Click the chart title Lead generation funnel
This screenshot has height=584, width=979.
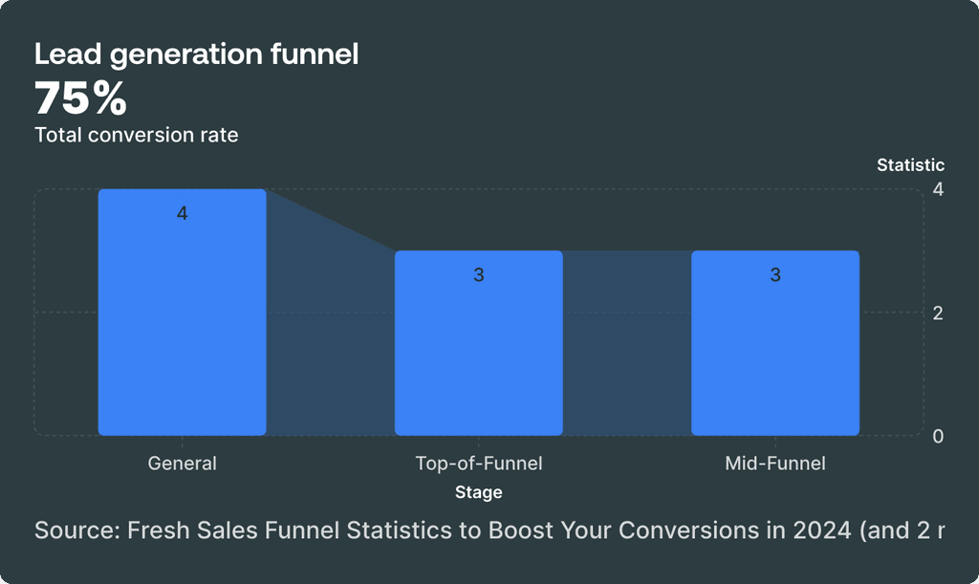tap(196, 54)
